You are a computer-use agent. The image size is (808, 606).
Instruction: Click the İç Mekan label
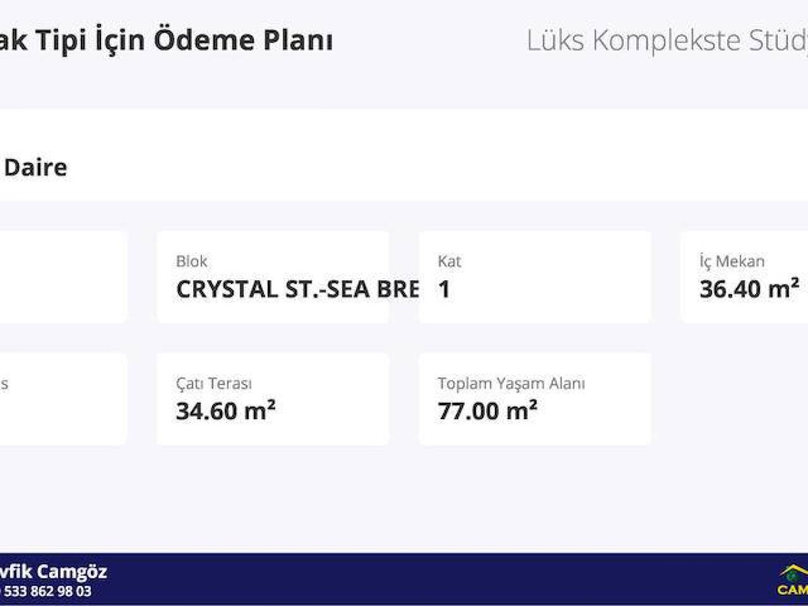[x=732, y=261]
